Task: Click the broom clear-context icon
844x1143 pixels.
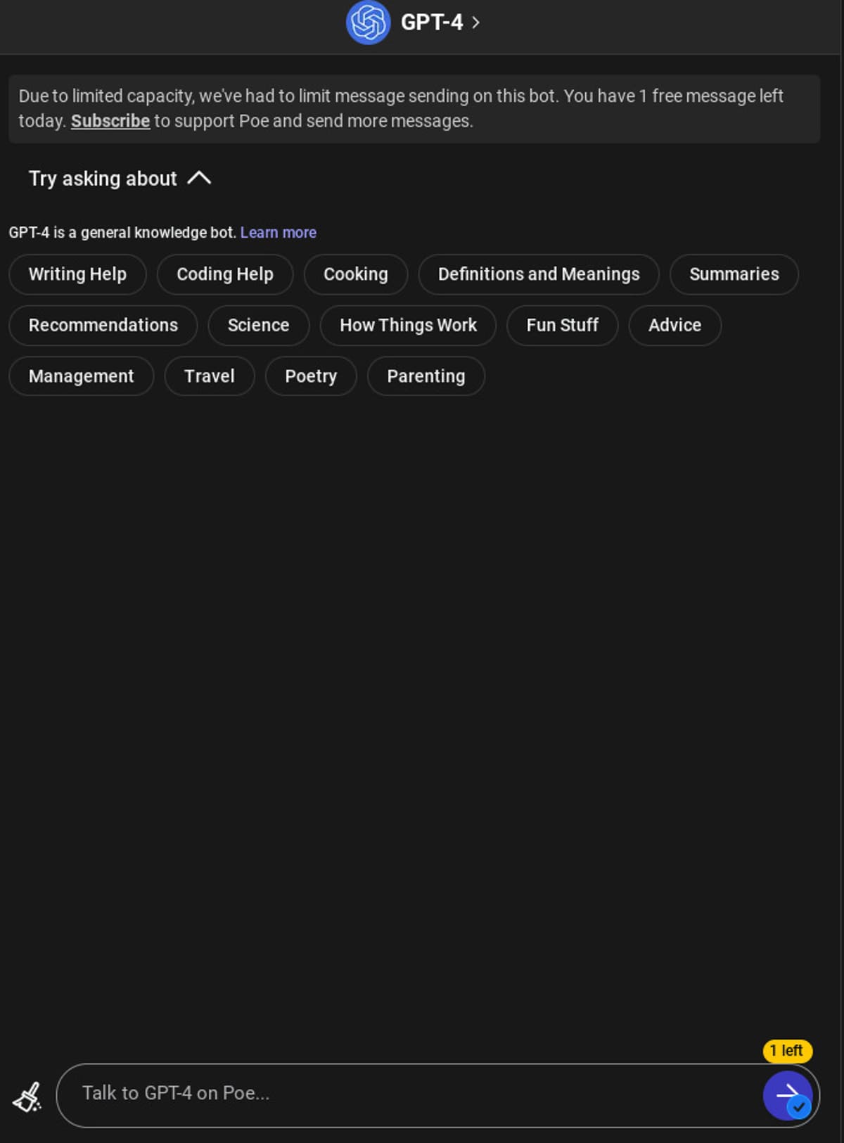Action: [27, 1097]
